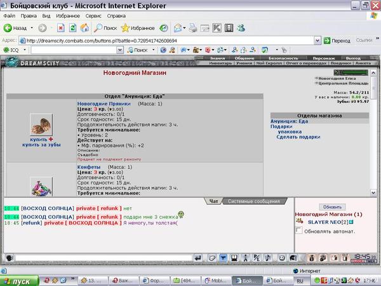Screen dimensions: 381x286
Task: Open the Правка menu
Action: pos(29,16)
